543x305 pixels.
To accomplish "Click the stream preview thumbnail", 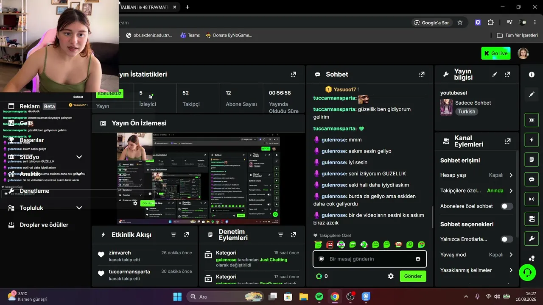I will (x=198, y=178).
